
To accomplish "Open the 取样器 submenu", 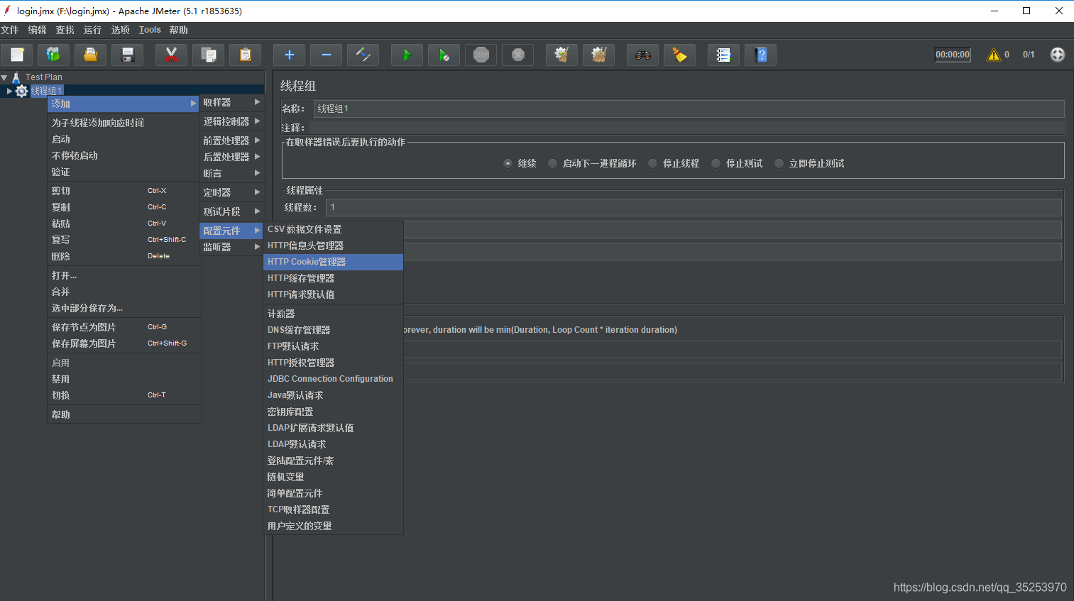I will pos(231,102).
